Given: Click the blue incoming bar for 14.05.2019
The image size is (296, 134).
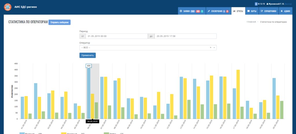Looking at the screenshot, I should click(x=195, y=99).
